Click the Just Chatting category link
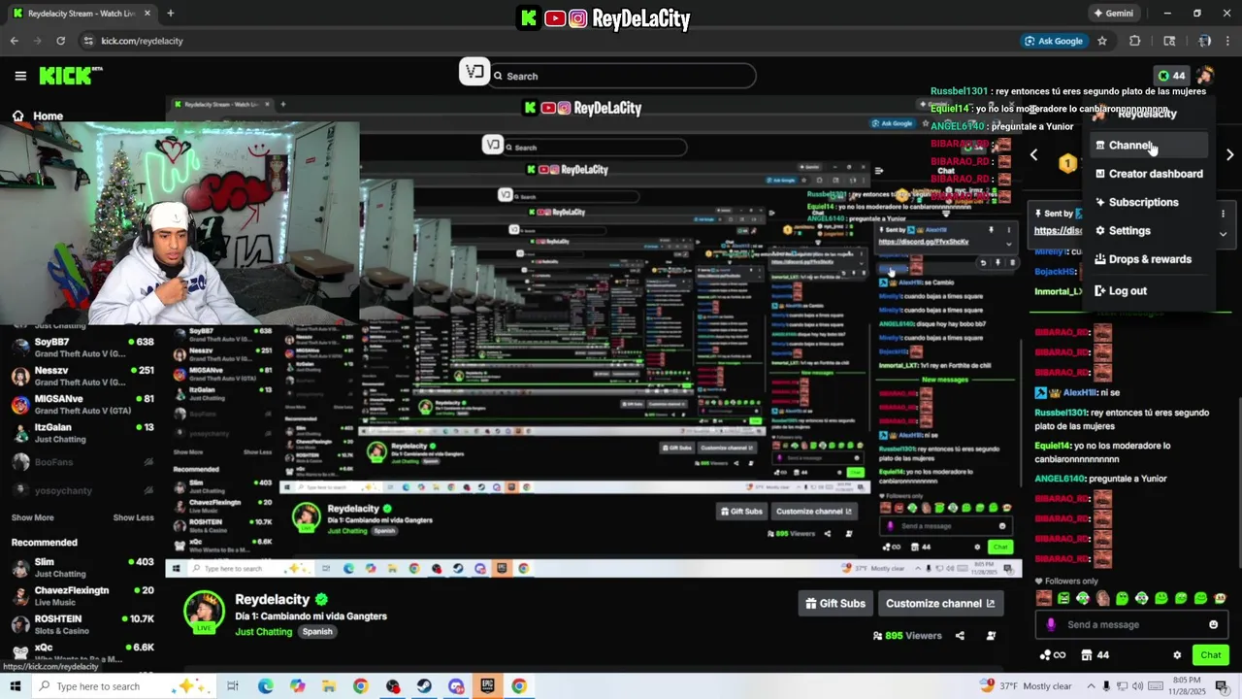Image resolution: width=1242 pixels, height=699 pixels. 263,632
